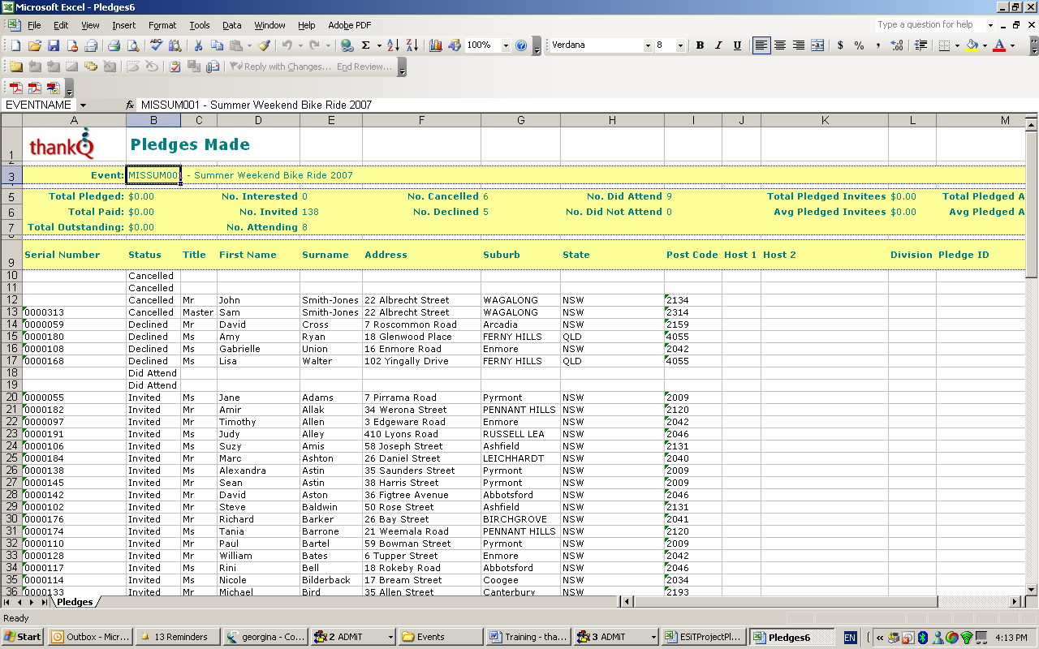
Task: Expand the zoom percentage dropdown
Action: 506,45
